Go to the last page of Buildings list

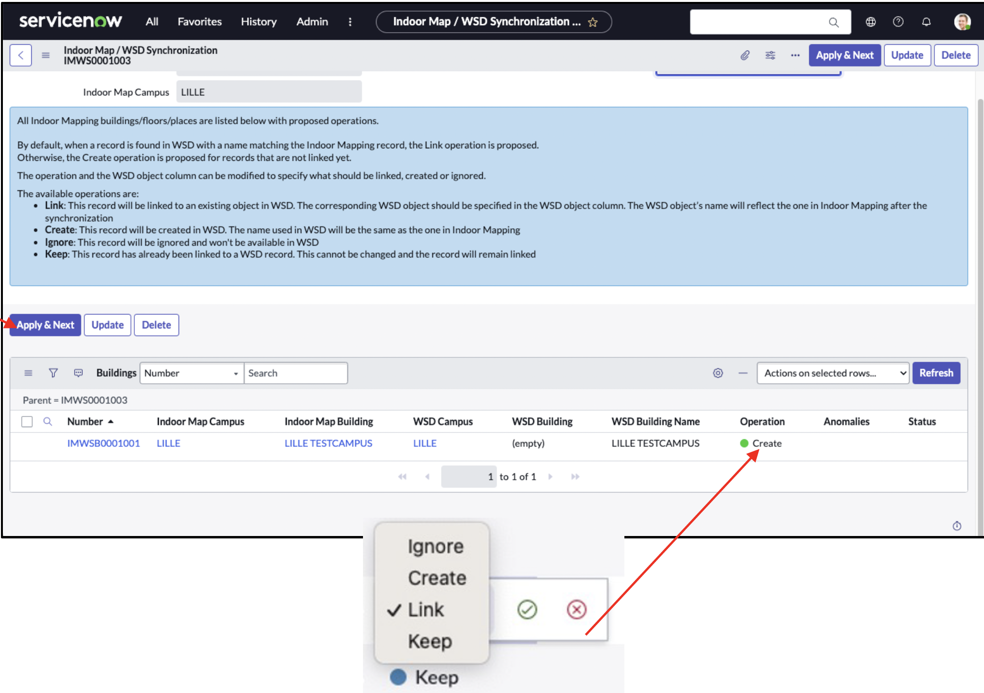pos(575,476)
